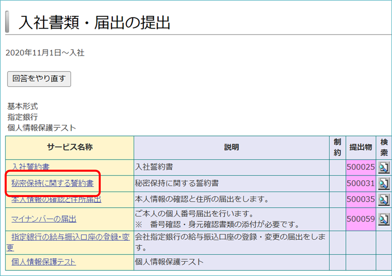Screen dimensions: 392x276
Task: Open the 秘密保持に関する誓約書 service link
Action: 52,183
